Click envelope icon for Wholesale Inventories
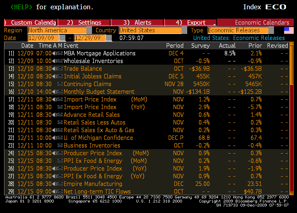 [60, 61]
